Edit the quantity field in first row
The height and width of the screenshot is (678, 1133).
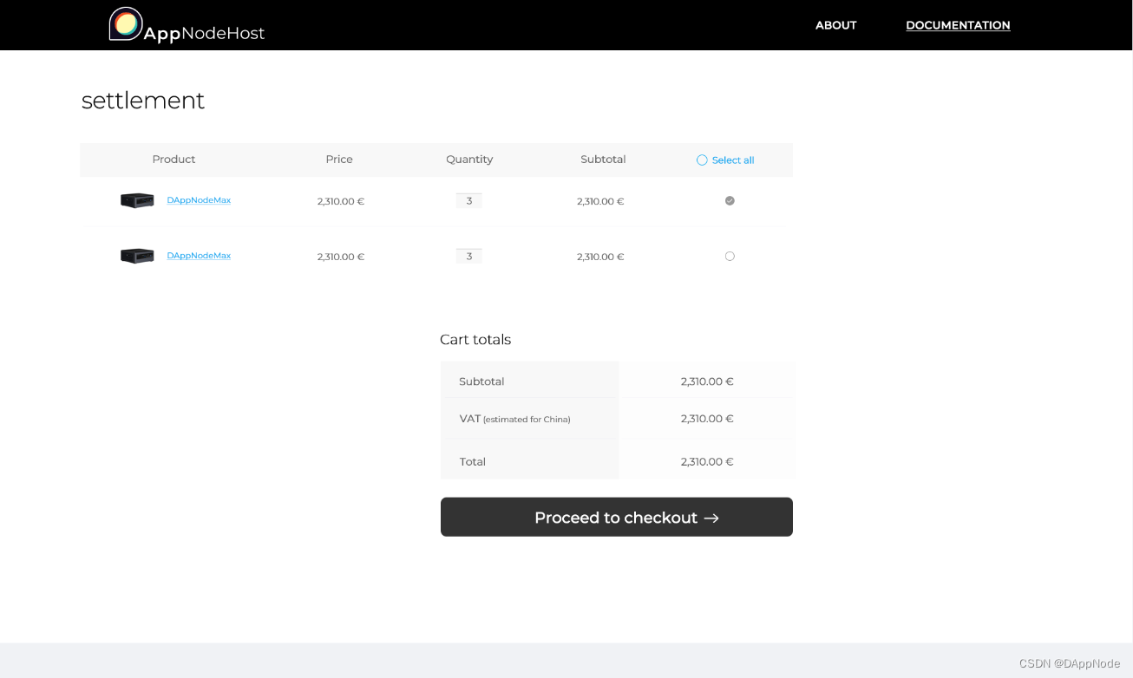[x=469, y=200]
